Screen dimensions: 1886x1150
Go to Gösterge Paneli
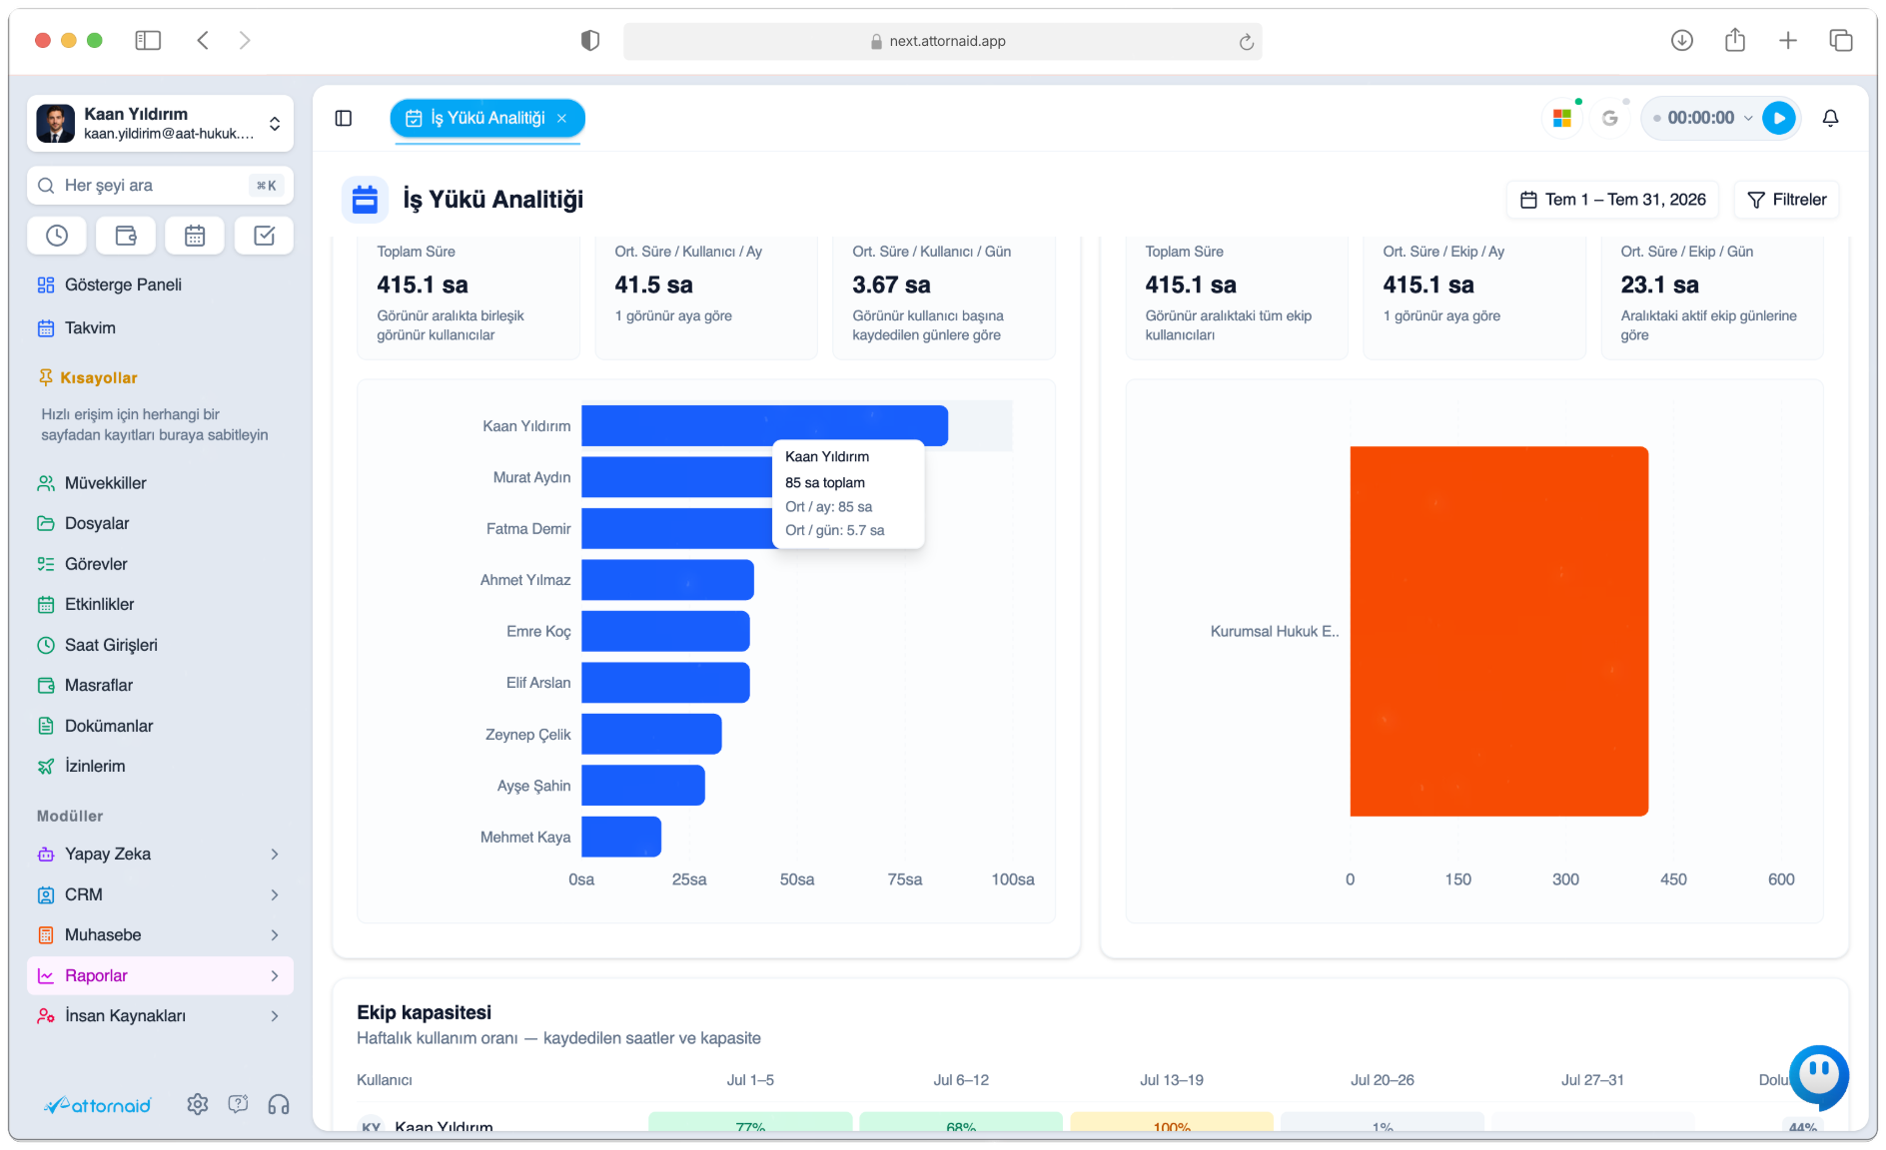click(160, 285)
